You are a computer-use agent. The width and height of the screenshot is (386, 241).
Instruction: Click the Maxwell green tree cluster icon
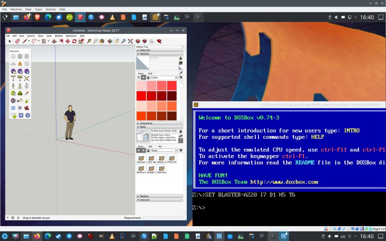20,93
